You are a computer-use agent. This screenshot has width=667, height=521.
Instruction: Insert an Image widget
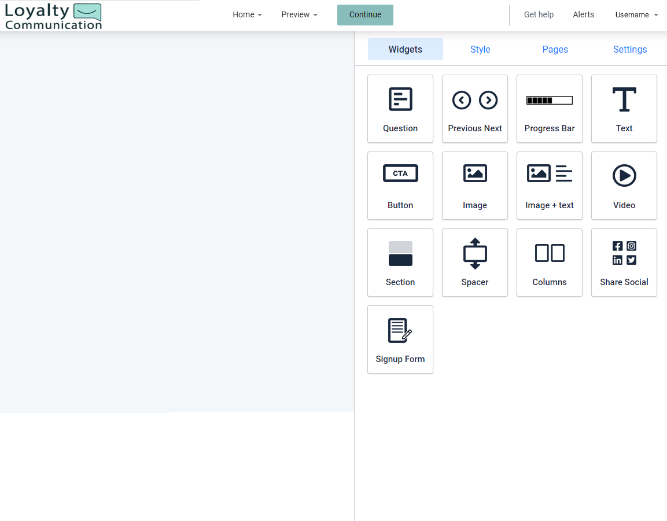click(x=474, y=186)
